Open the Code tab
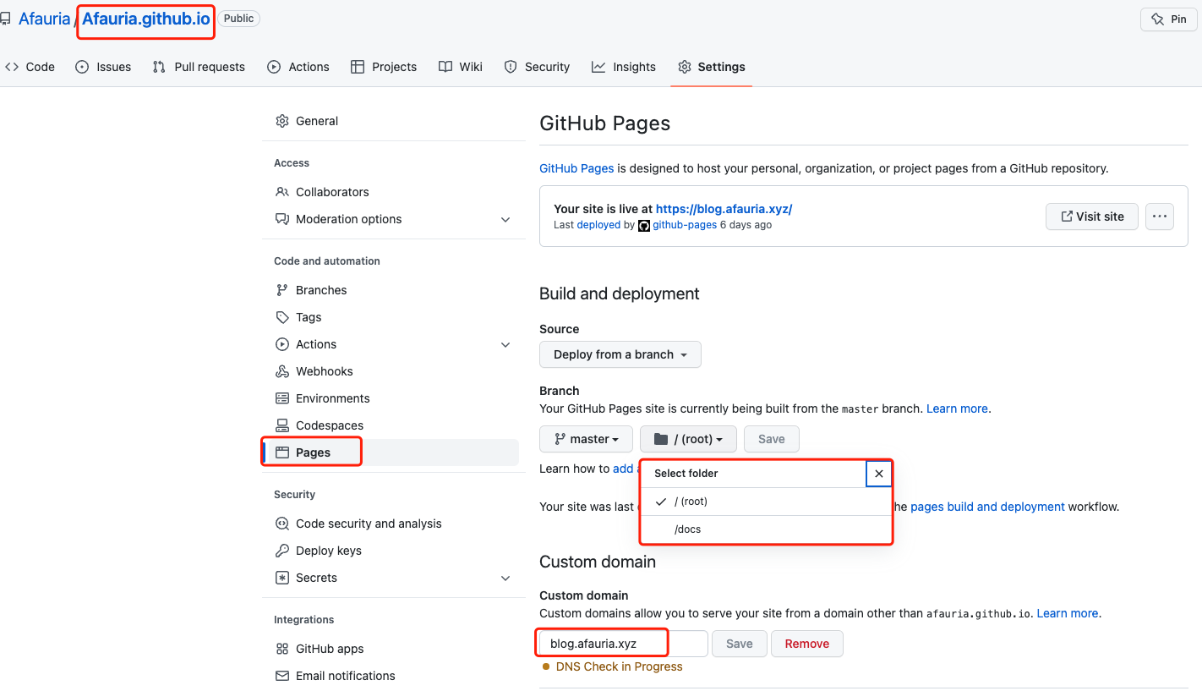1202x691 pixels. pos(30,67)
